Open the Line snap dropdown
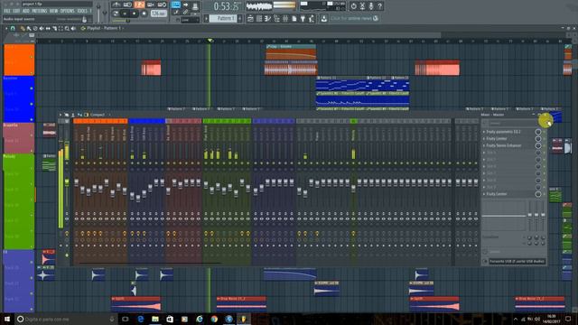This screenshot has height=325, width=578. coord(191,20)
